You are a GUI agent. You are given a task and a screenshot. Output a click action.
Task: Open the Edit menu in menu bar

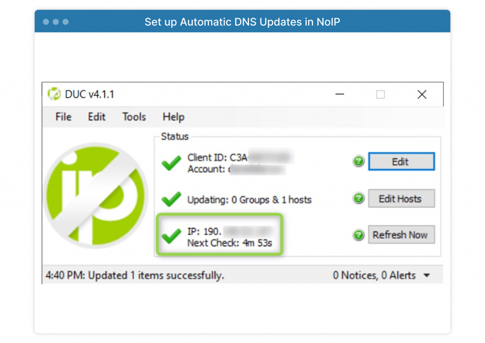click(97, 117)
